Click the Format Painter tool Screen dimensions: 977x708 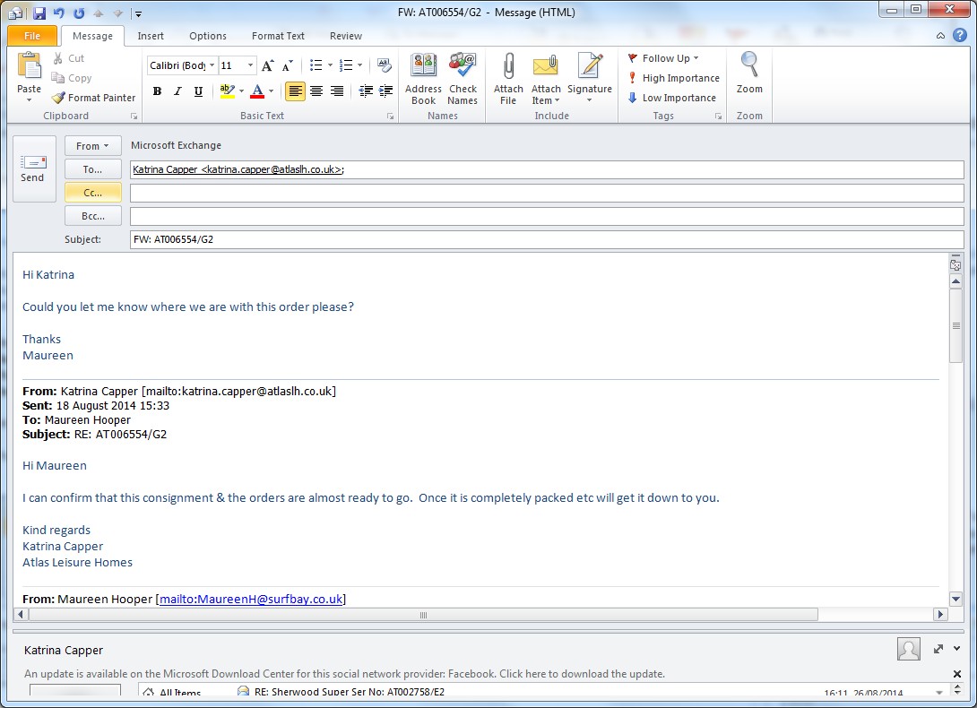94,98
